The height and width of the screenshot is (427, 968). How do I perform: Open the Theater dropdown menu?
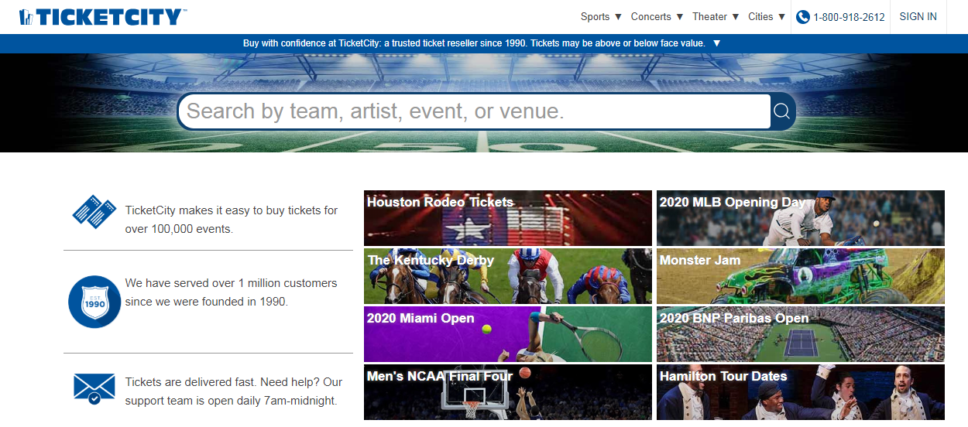click(x=716, y=16)
